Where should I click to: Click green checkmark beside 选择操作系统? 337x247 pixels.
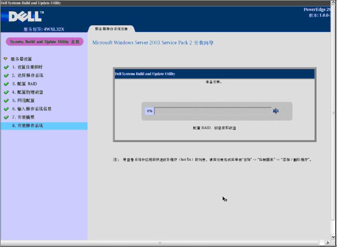pyautogui.click(x=6, y=76)
